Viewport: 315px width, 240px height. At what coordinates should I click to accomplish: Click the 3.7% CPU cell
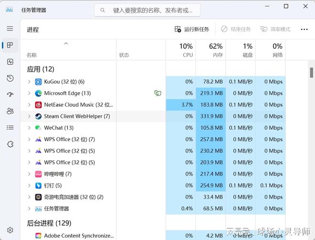coord(181,105)
